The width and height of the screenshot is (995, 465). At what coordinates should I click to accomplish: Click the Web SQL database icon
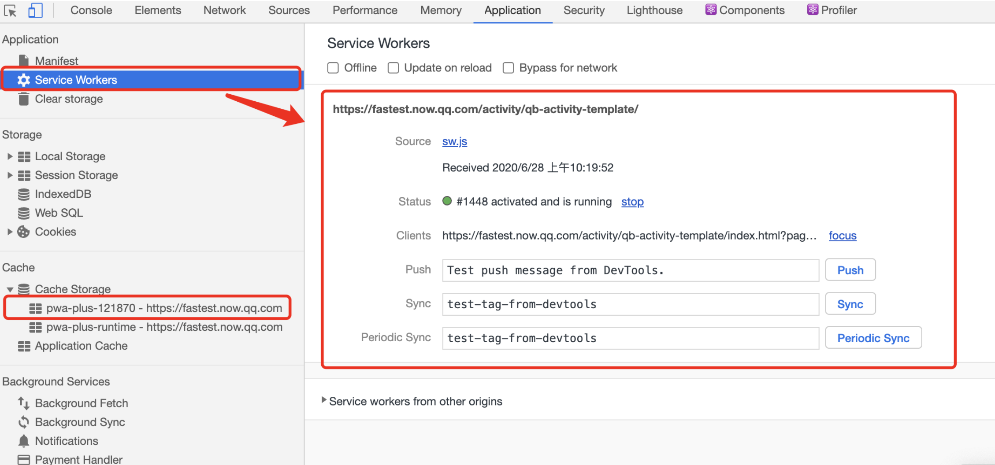(x=24, y=213)
